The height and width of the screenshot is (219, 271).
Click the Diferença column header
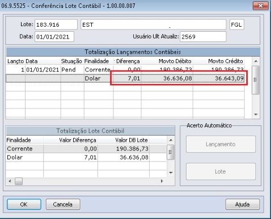pos(128,61)
